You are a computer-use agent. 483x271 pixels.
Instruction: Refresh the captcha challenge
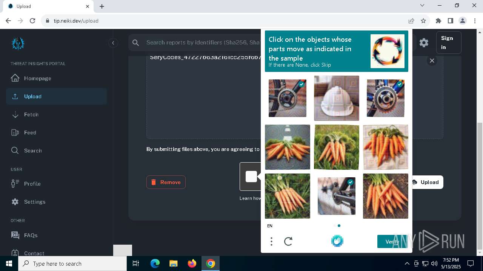coord(288,241)
